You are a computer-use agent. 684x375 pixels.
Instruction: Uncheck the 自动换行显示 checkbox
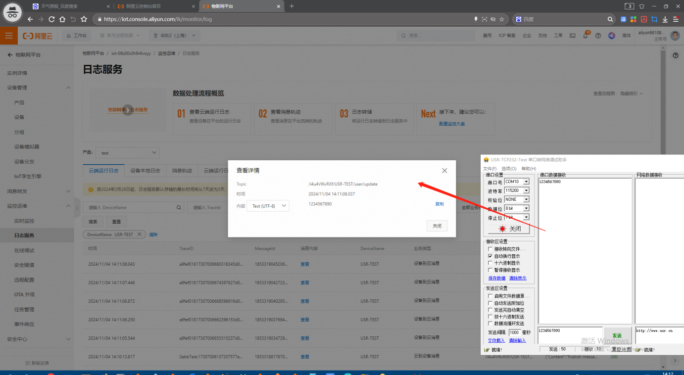[x=490, y=256]
